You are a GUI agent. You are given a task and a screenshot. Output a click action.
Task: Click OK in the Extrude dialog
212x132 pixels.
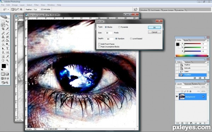(154, 27)
